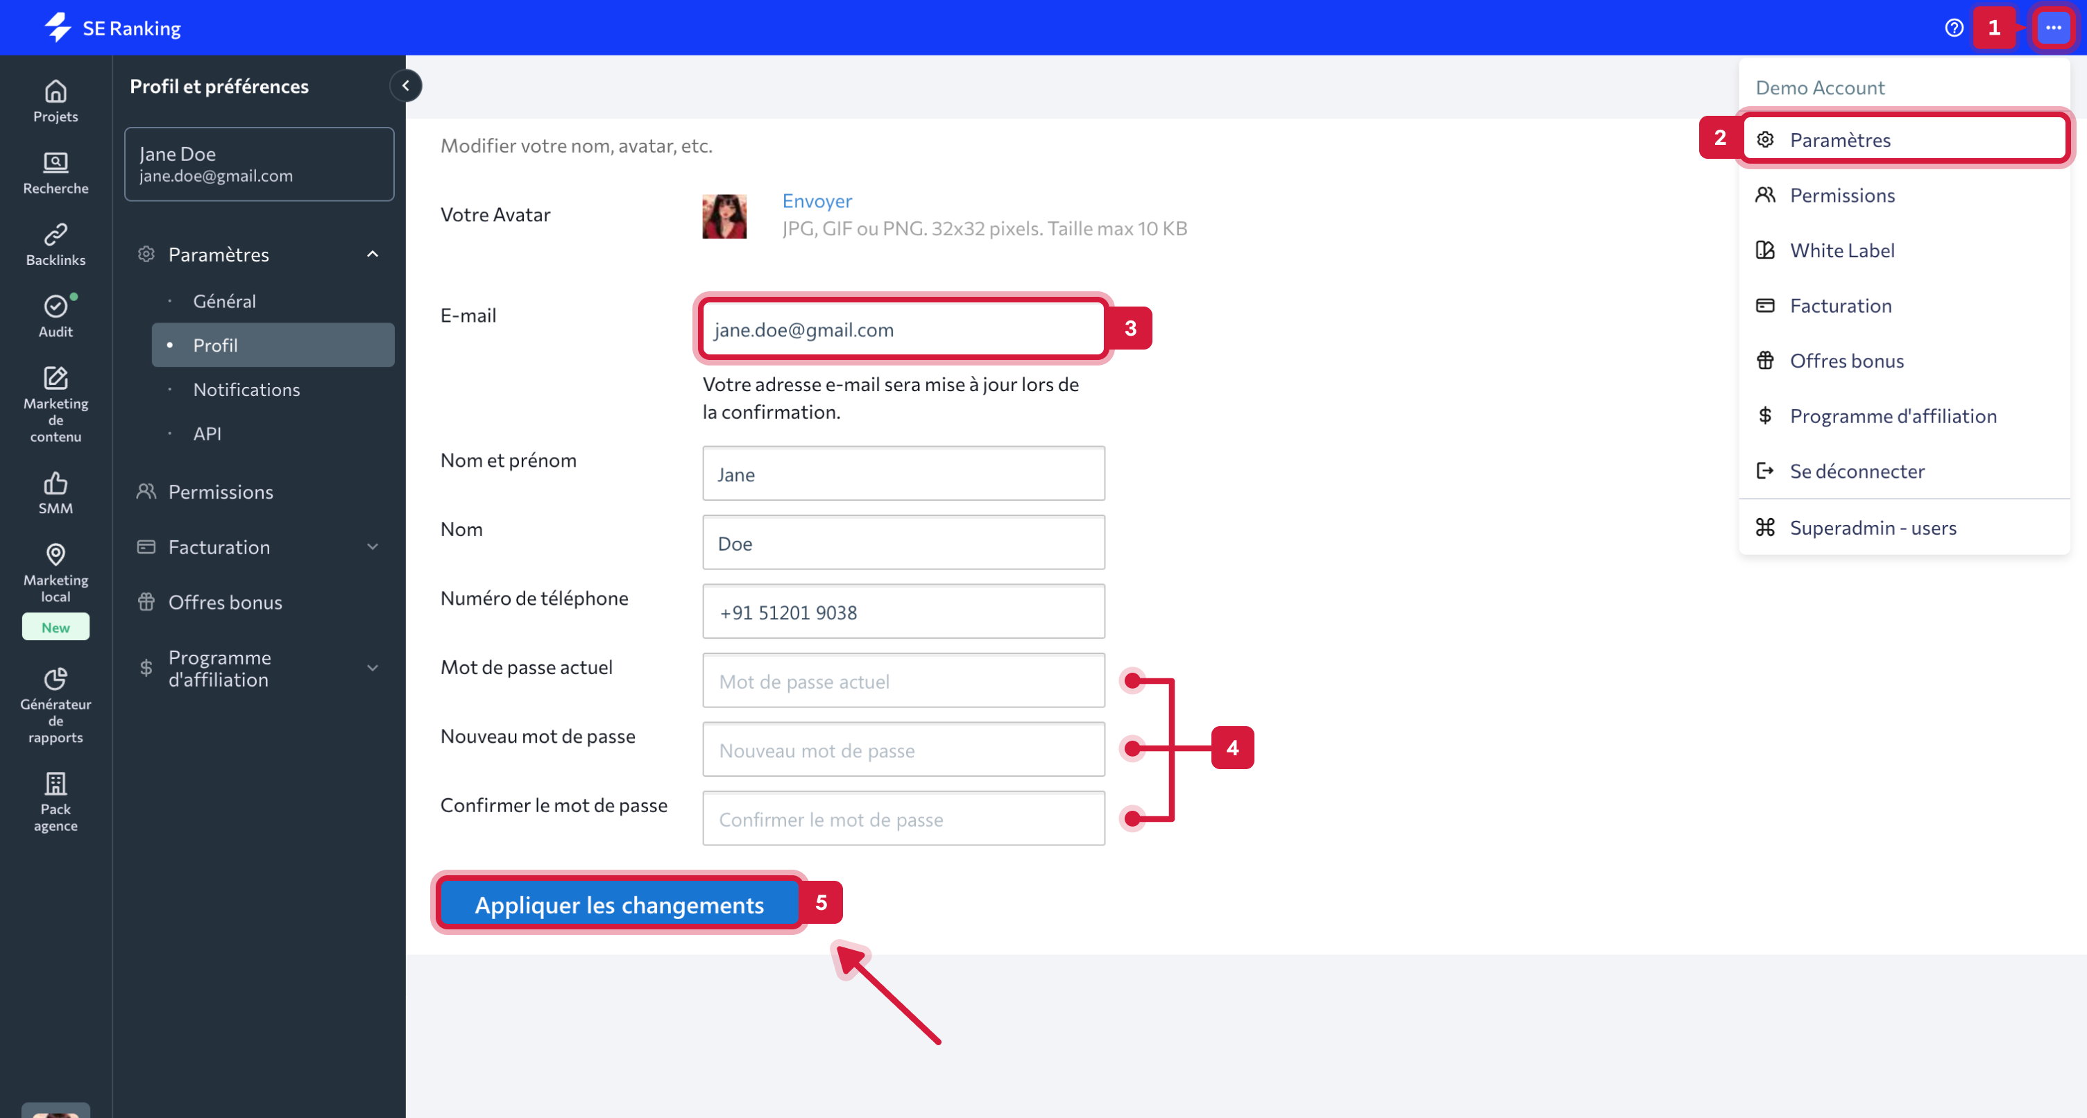This screenshot has width=2087, height=1118.
Task: Choose White Label in the dropdown
Action: tap(1905, 250)
